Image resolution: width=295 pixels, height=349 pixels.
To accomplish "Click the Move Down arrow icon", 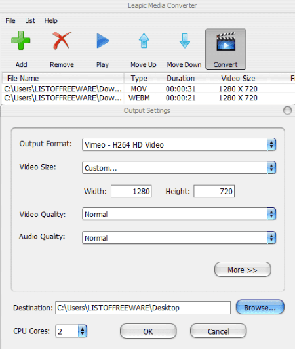I will (x=184, y=41).
